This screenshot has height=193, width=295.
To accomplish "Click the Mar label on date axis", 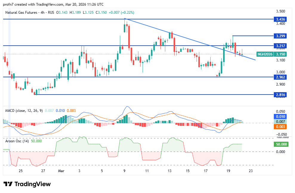I will 61,171.
